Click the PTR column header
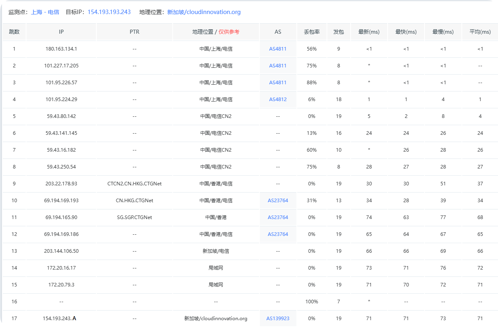Viewport: 498px width, 327px height. point(135,32)
